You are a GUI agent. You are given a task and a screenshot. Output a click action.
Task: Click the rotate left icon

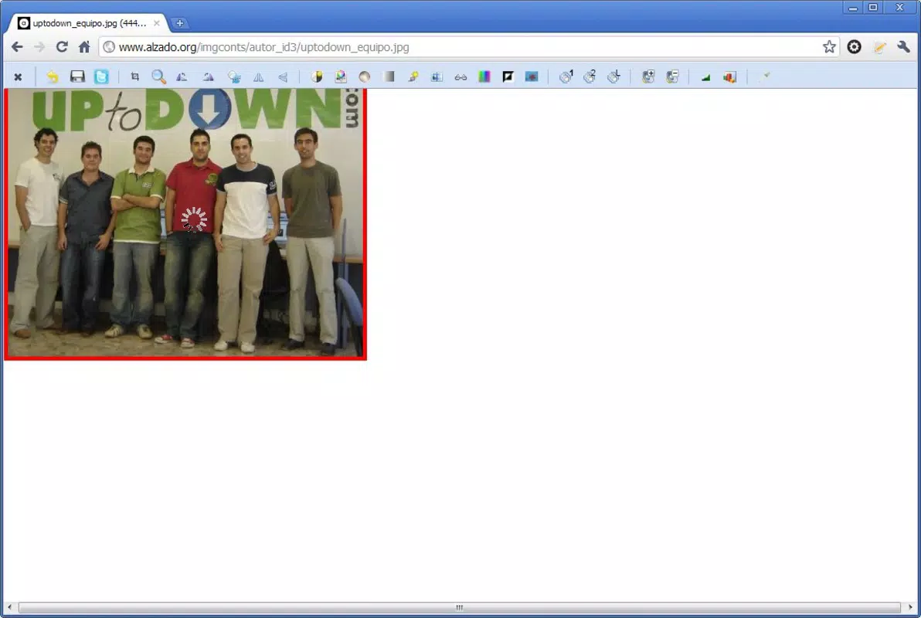point(182,76)
